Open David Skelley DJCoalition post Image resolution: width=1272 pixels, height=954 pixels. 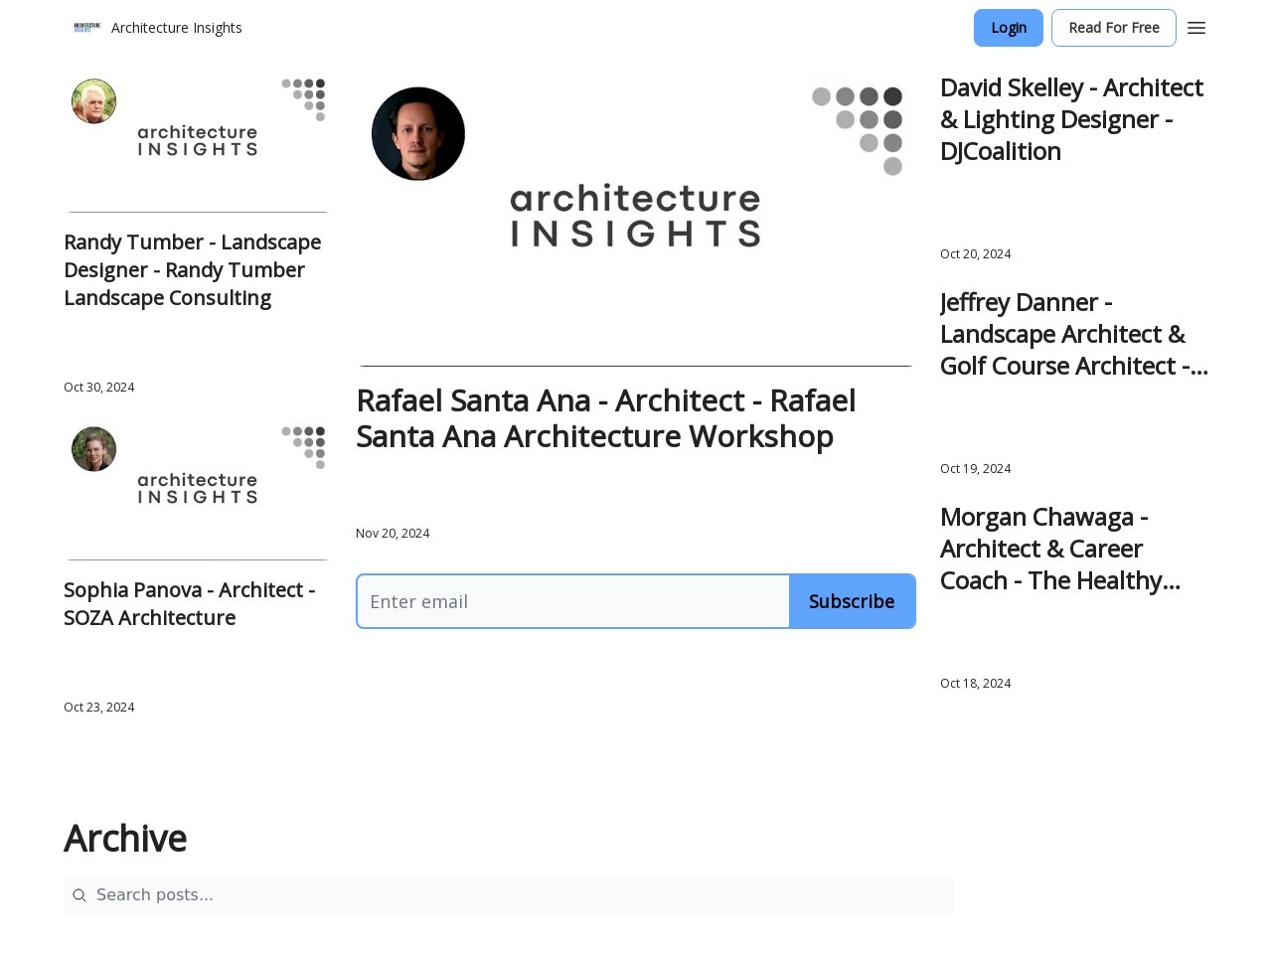pos(1072,119)
